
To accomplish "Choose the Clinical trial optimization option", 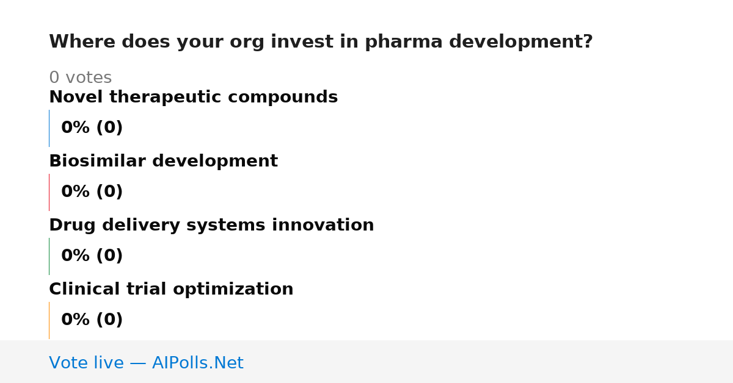I will pyautogui.click(x=171, y=289).
